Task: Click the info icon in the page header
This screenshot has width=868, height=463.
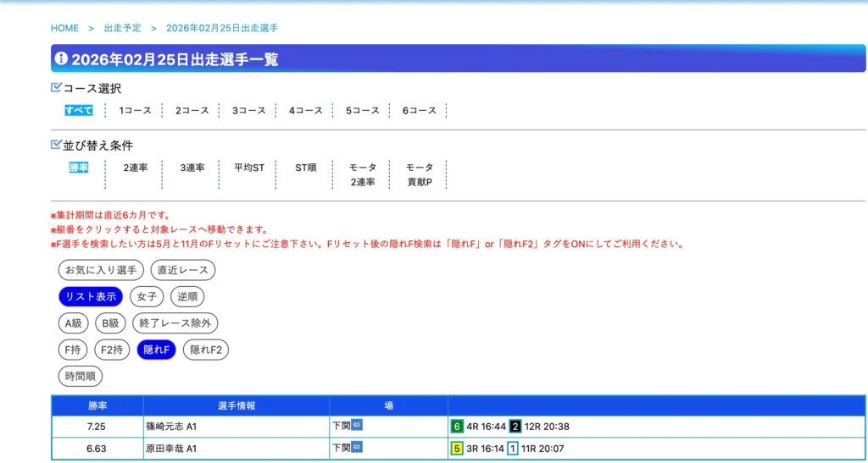Action: pyautogui.click(x=61, y=58)
